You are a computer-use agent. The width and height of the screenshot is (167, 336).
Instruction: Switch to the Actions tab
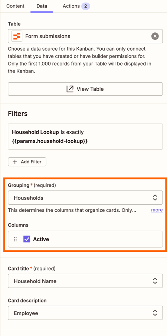[71, 6]
